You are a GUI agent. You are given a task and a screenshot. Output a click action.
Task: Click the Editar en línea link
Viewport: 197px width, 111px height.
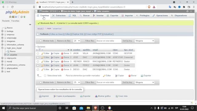pyautogui.click(x=56, y=34)
